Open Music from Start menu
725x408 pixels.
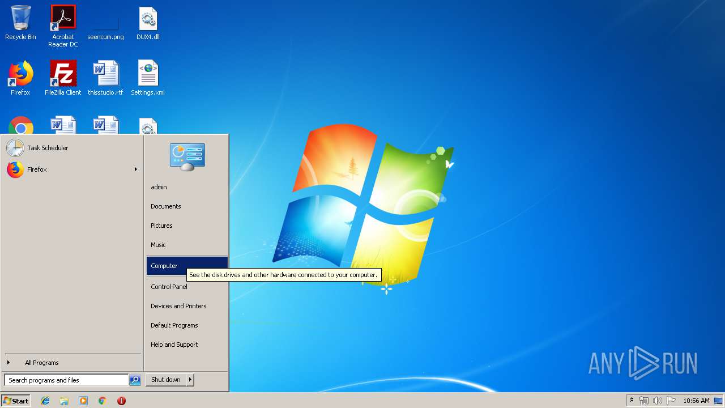[x=187, y=245]
